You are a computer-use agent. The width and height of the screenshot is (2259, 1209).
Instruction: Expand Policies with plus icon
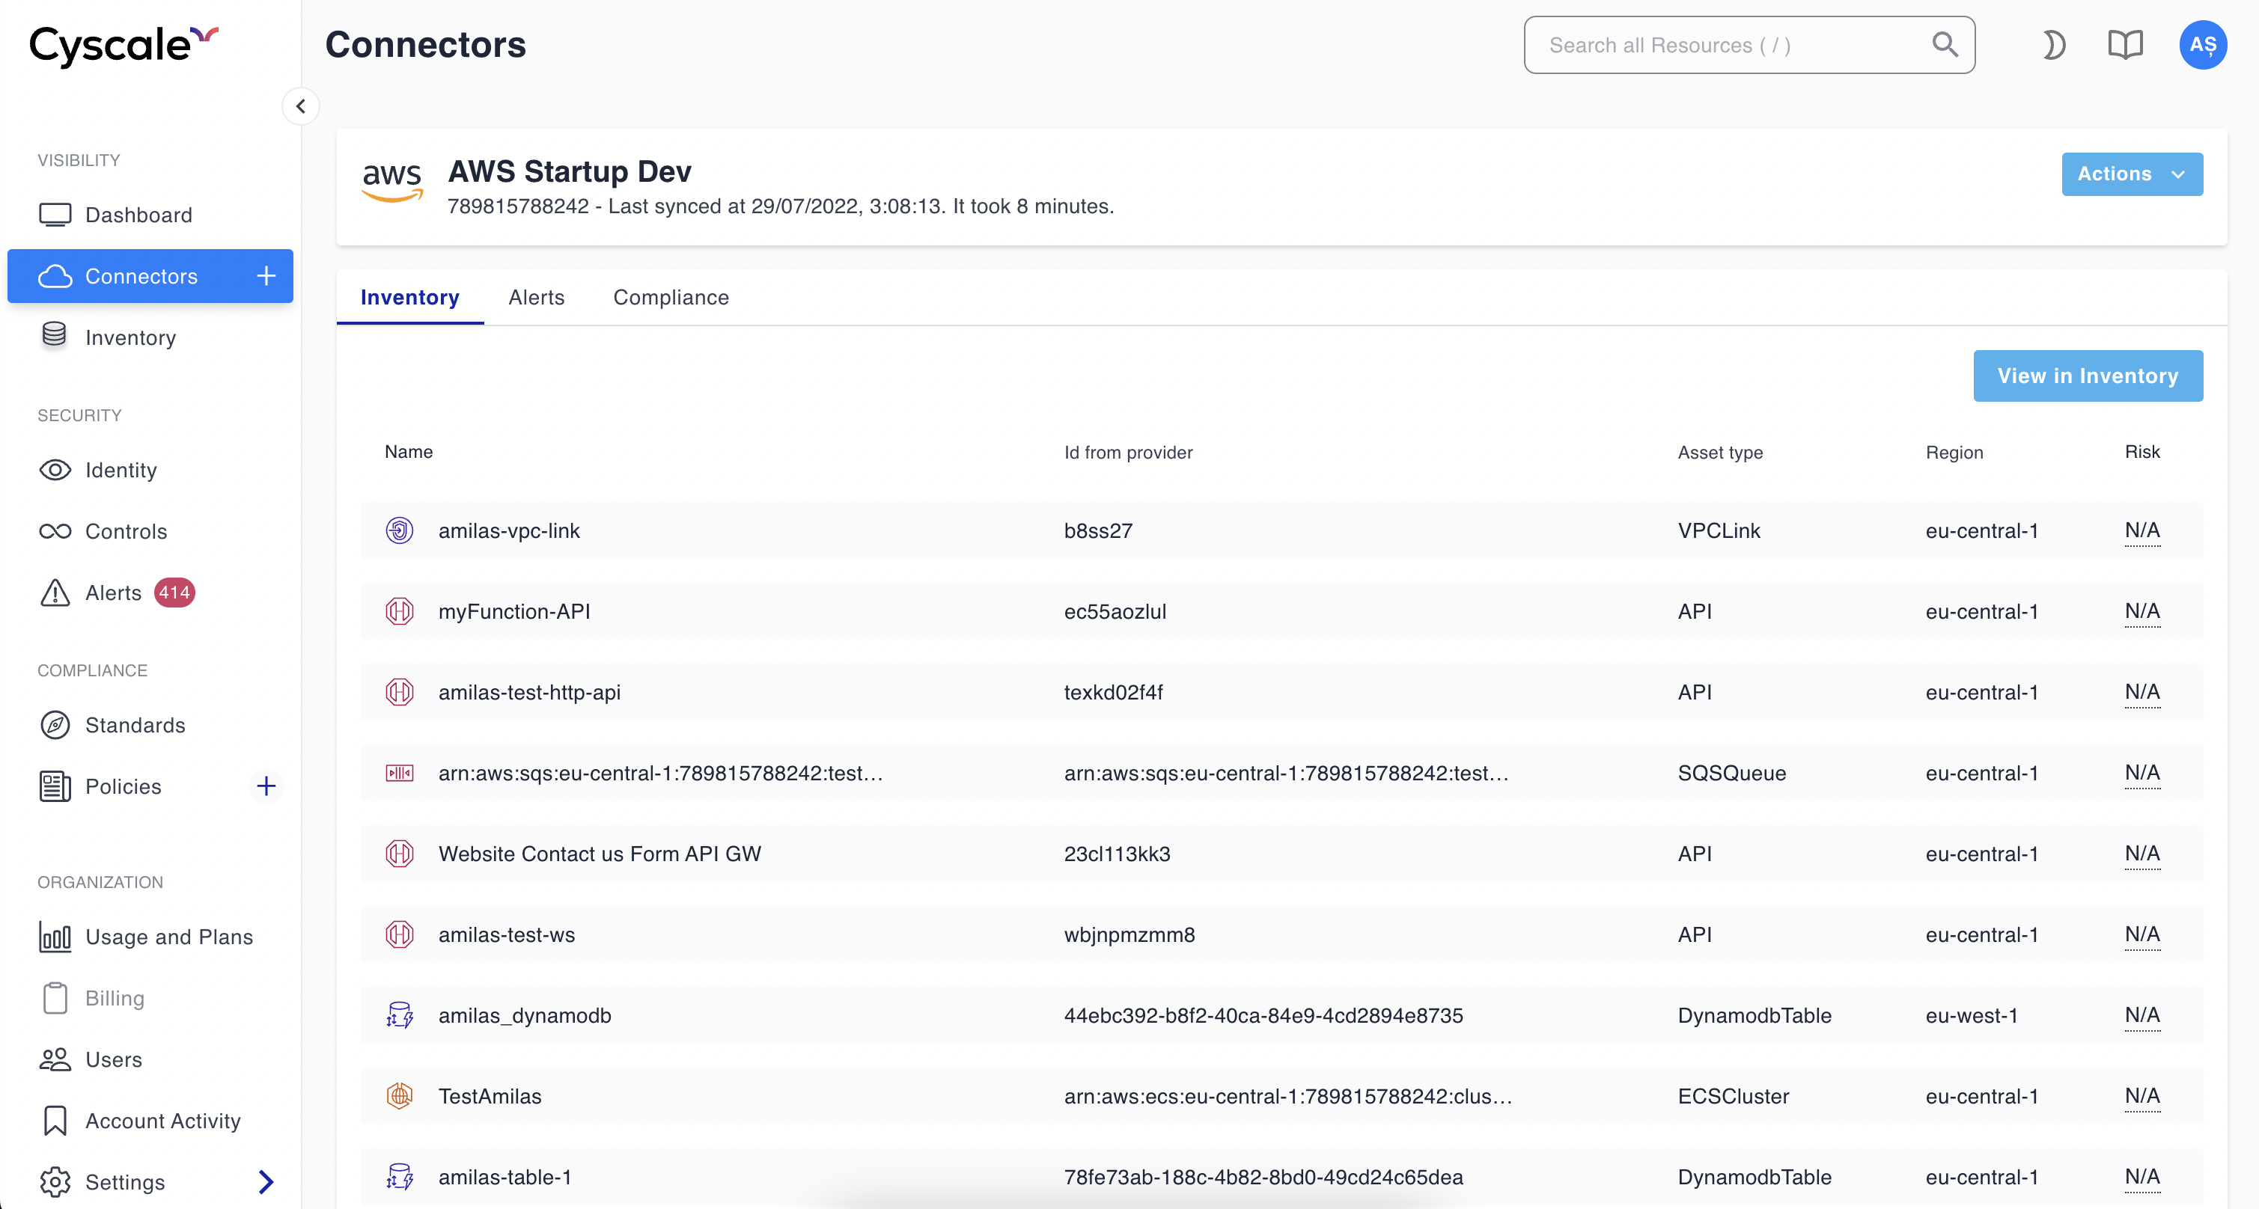267,785
